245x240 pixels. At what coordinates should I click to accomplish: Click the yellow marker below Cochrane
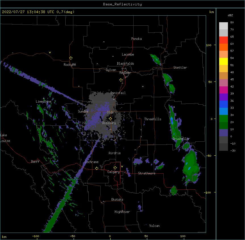[97, 168]
